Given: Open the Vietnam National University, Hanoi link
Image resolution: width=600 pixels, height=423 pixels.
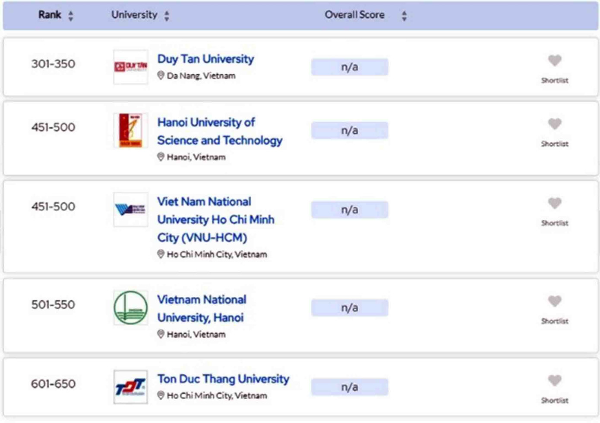Looking at the screenshot, I should [201, 308].
